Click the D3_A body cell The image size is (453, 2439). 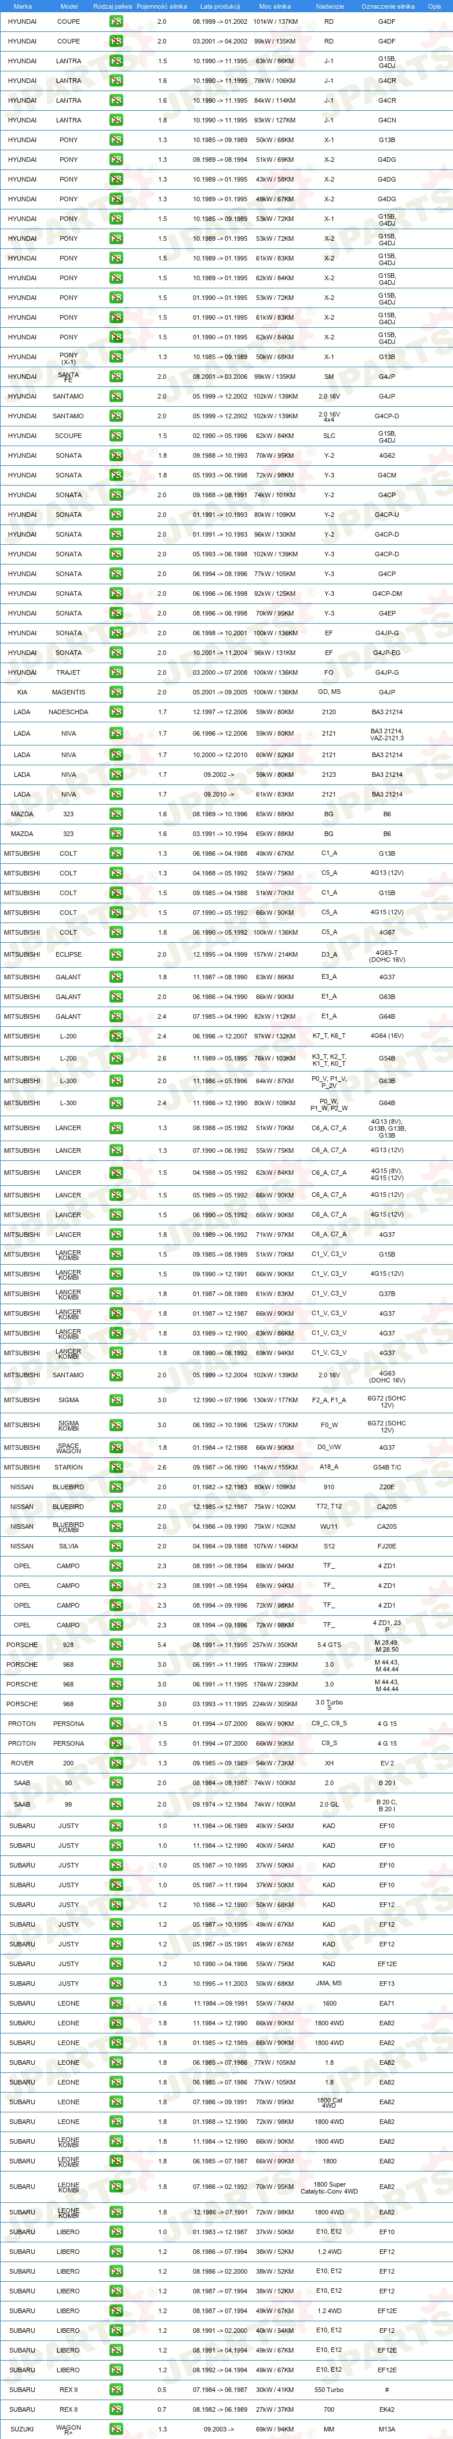click(329, 954)
